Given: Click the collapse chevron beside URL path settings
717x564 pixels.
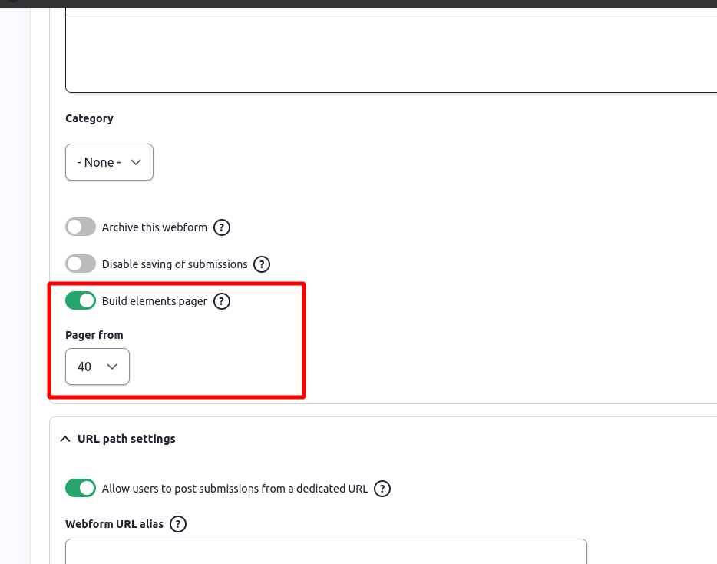Looking at the screenshot, I should (65, 438).
